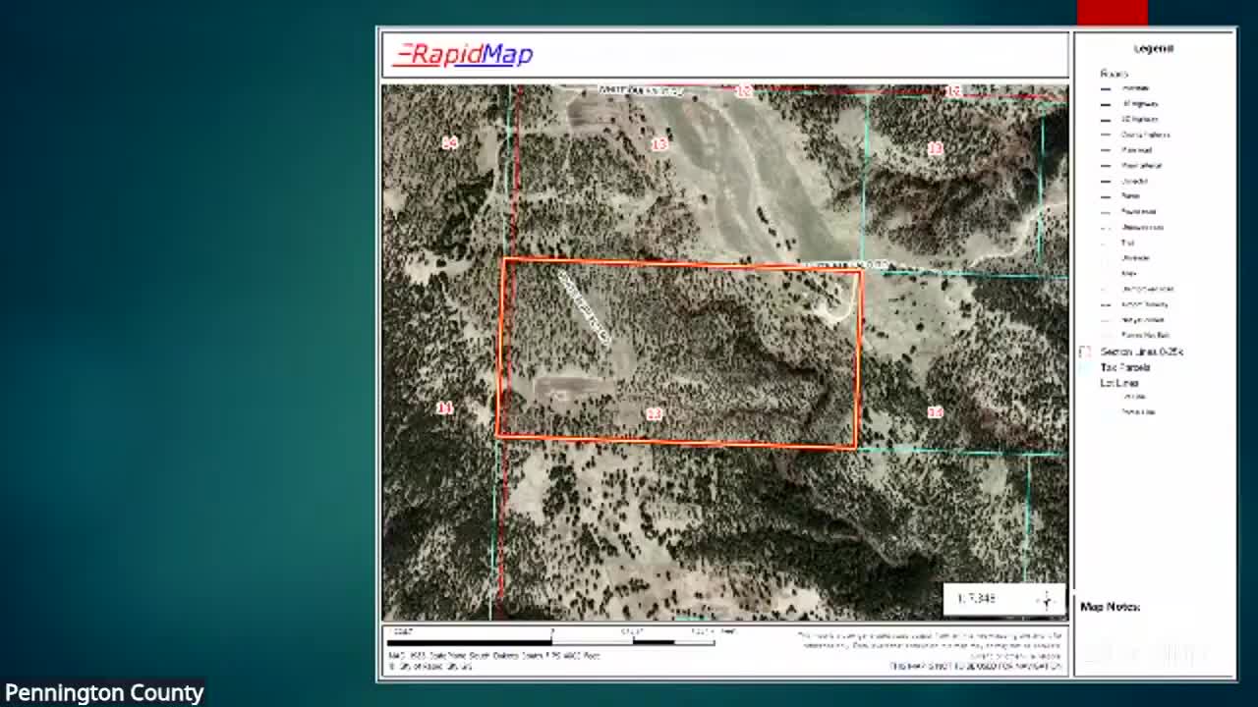Select the Map Notes label
Screen dimensions: 1258x707
[1110, 607]
